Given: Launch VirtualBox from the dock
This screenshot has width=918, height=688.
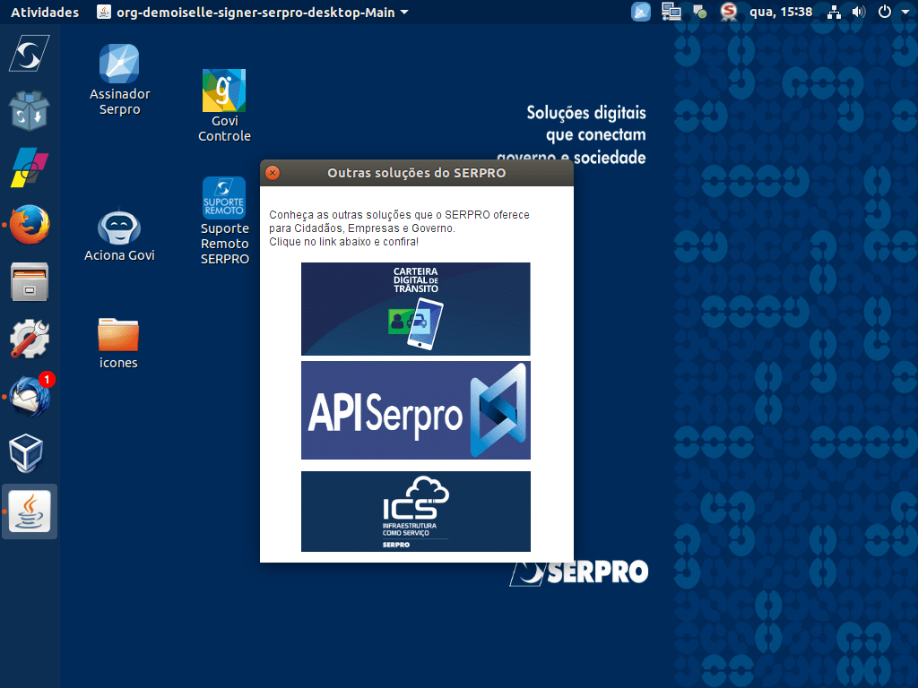Looking at the screenshot, I should click(27, 453).
